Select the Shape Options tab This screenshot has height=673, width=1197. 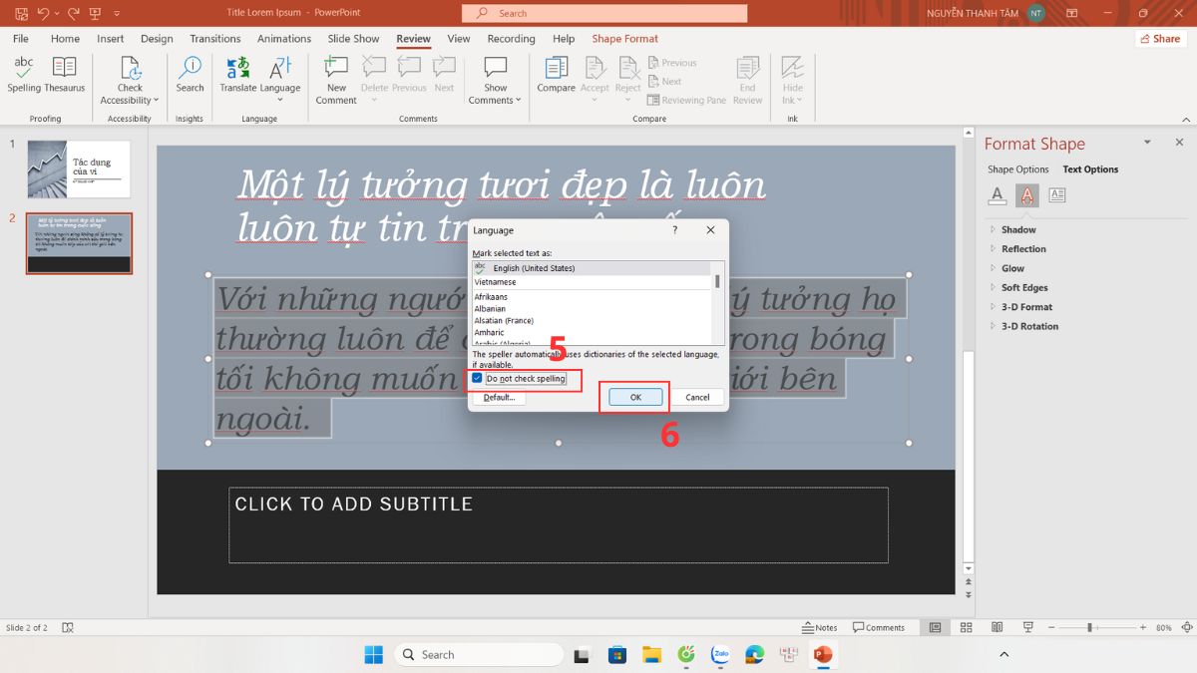pyautogui.click(x=1018, y=169)
